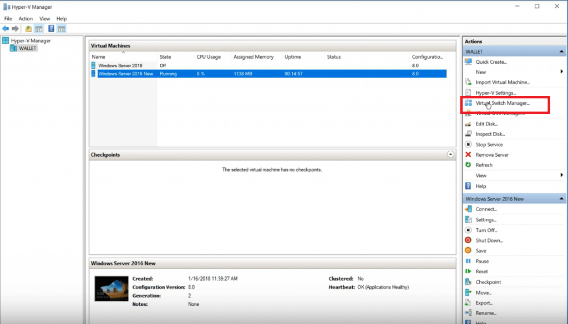This screenshot has height=324, width=568.
Task: Select the Windows Server 2016 VM row
Action: pos(268,65)
